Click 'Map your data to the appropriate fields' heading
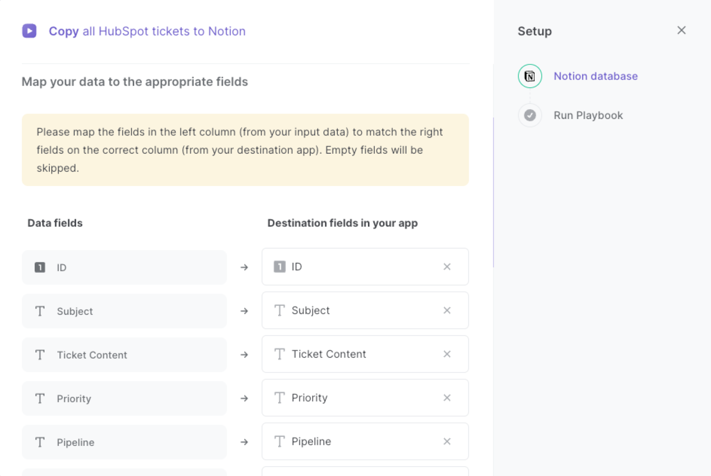Screen dimensions: 711x476 [135, 82]
